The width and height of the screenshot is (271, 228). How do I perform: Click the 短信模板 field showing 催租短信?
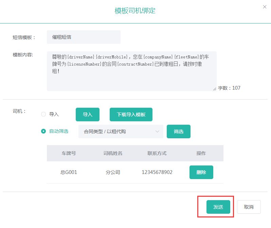click(x=84, y=37)
